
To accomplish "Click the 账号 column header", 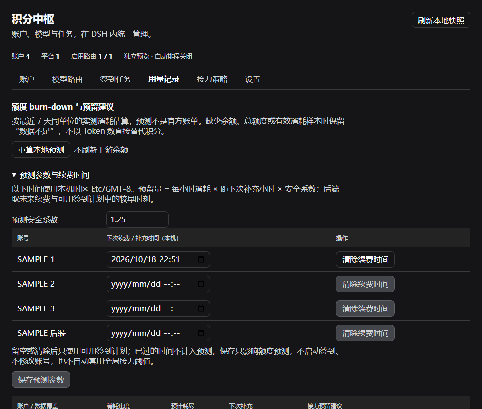I will point(23,238).
